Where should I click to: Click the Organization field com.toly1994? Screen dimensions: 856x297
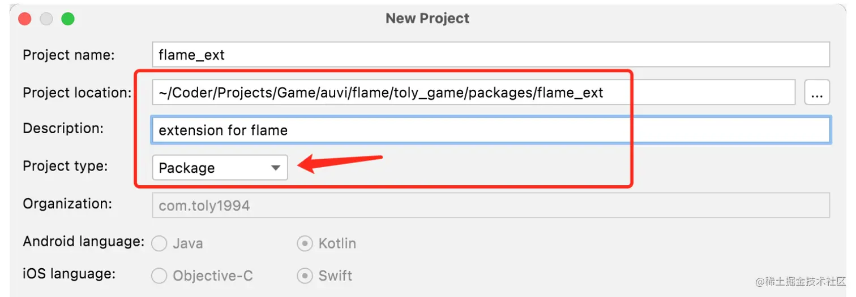click(x=491, y=205)
